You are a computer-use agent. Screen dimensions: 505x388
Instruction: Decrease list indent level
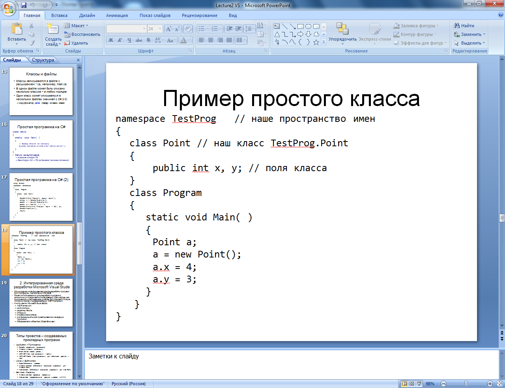click(x=229, y=29)
